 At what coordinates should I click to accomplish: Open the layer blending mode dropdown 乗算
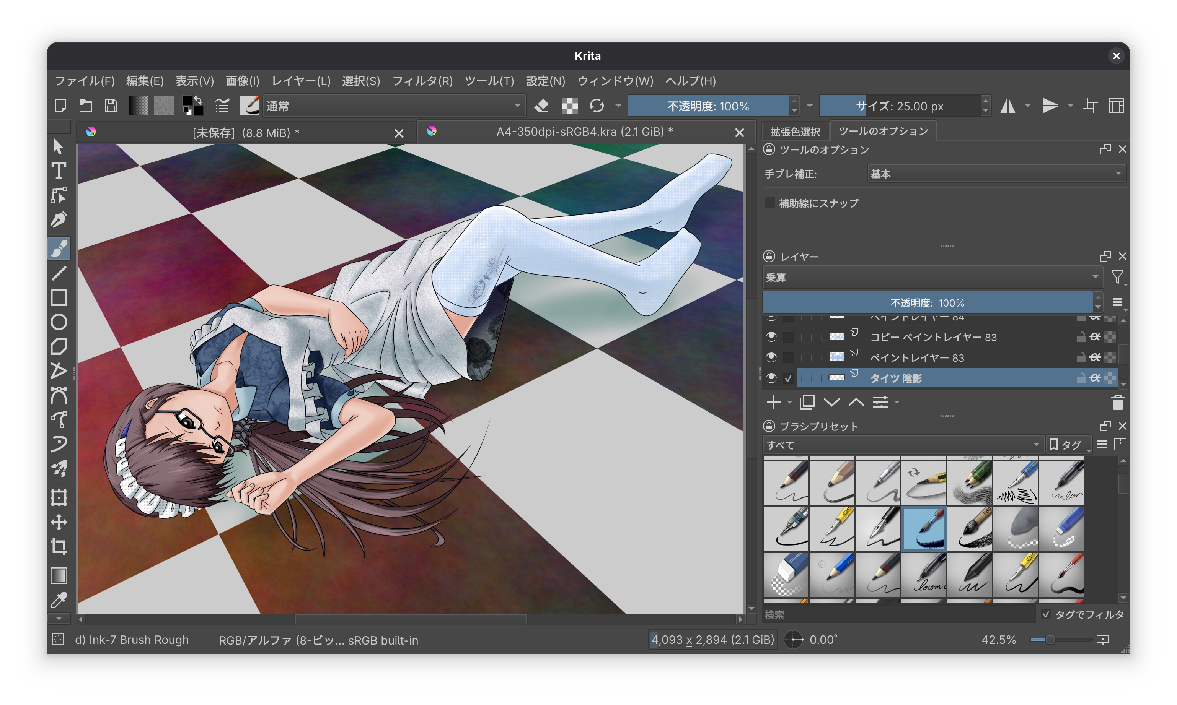(x=932, y=277)
